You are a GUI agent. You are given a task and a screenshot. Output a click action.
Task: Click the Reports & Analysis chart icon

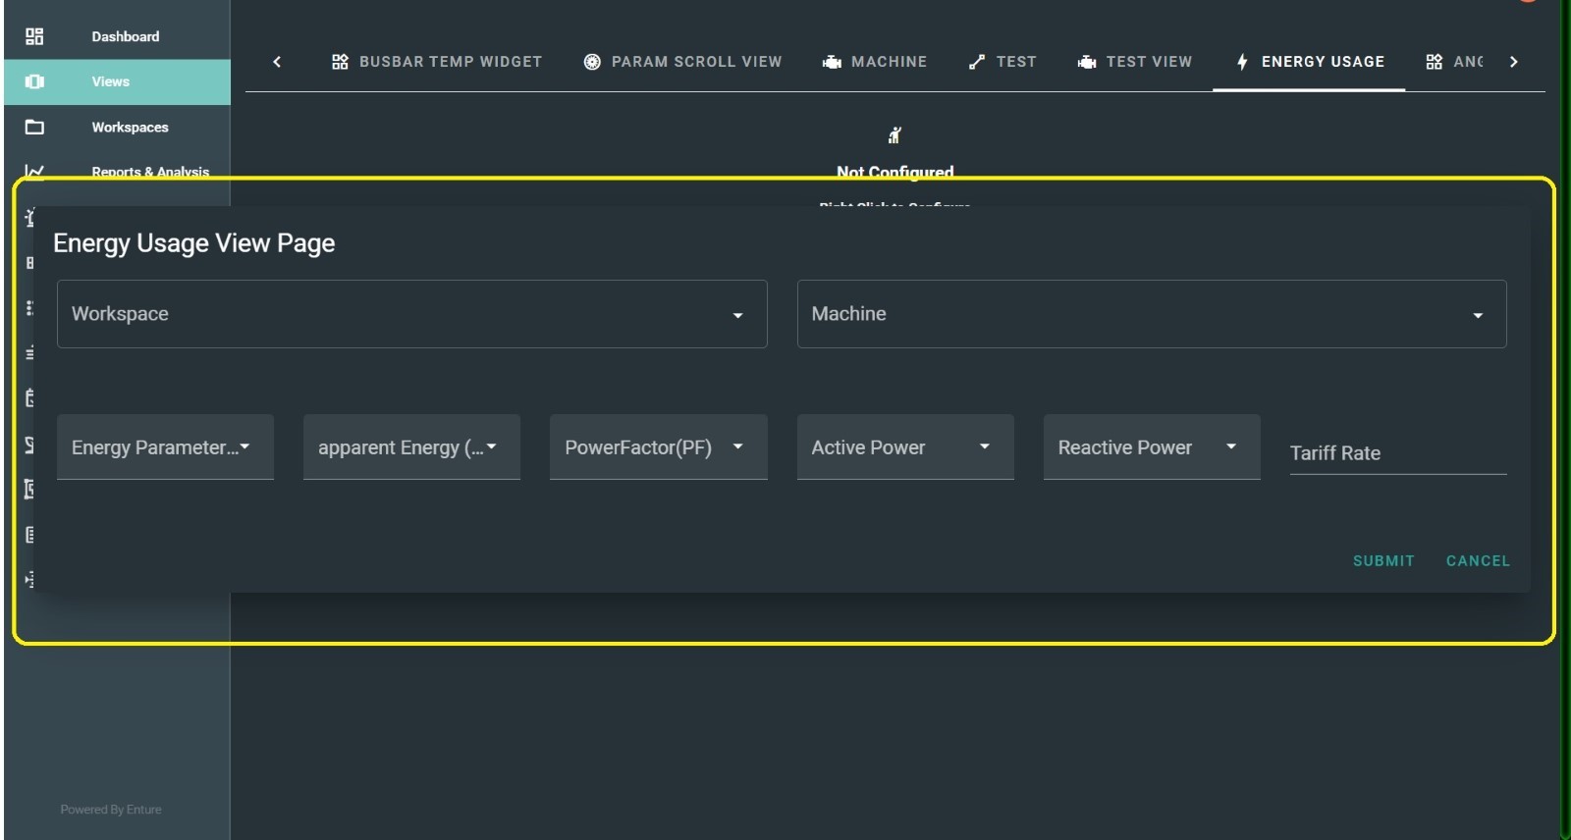34,171
